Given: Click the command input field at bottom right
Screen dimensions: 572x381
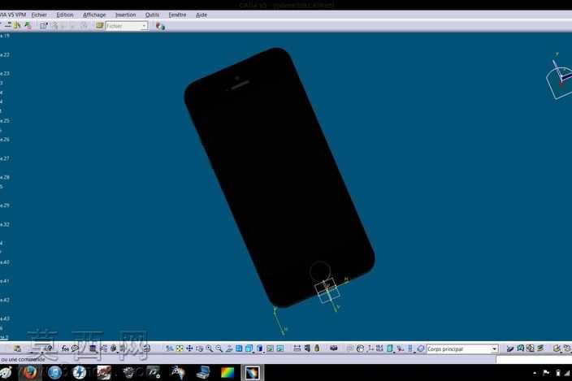Looking at the screenshot, I should point(534,360).
